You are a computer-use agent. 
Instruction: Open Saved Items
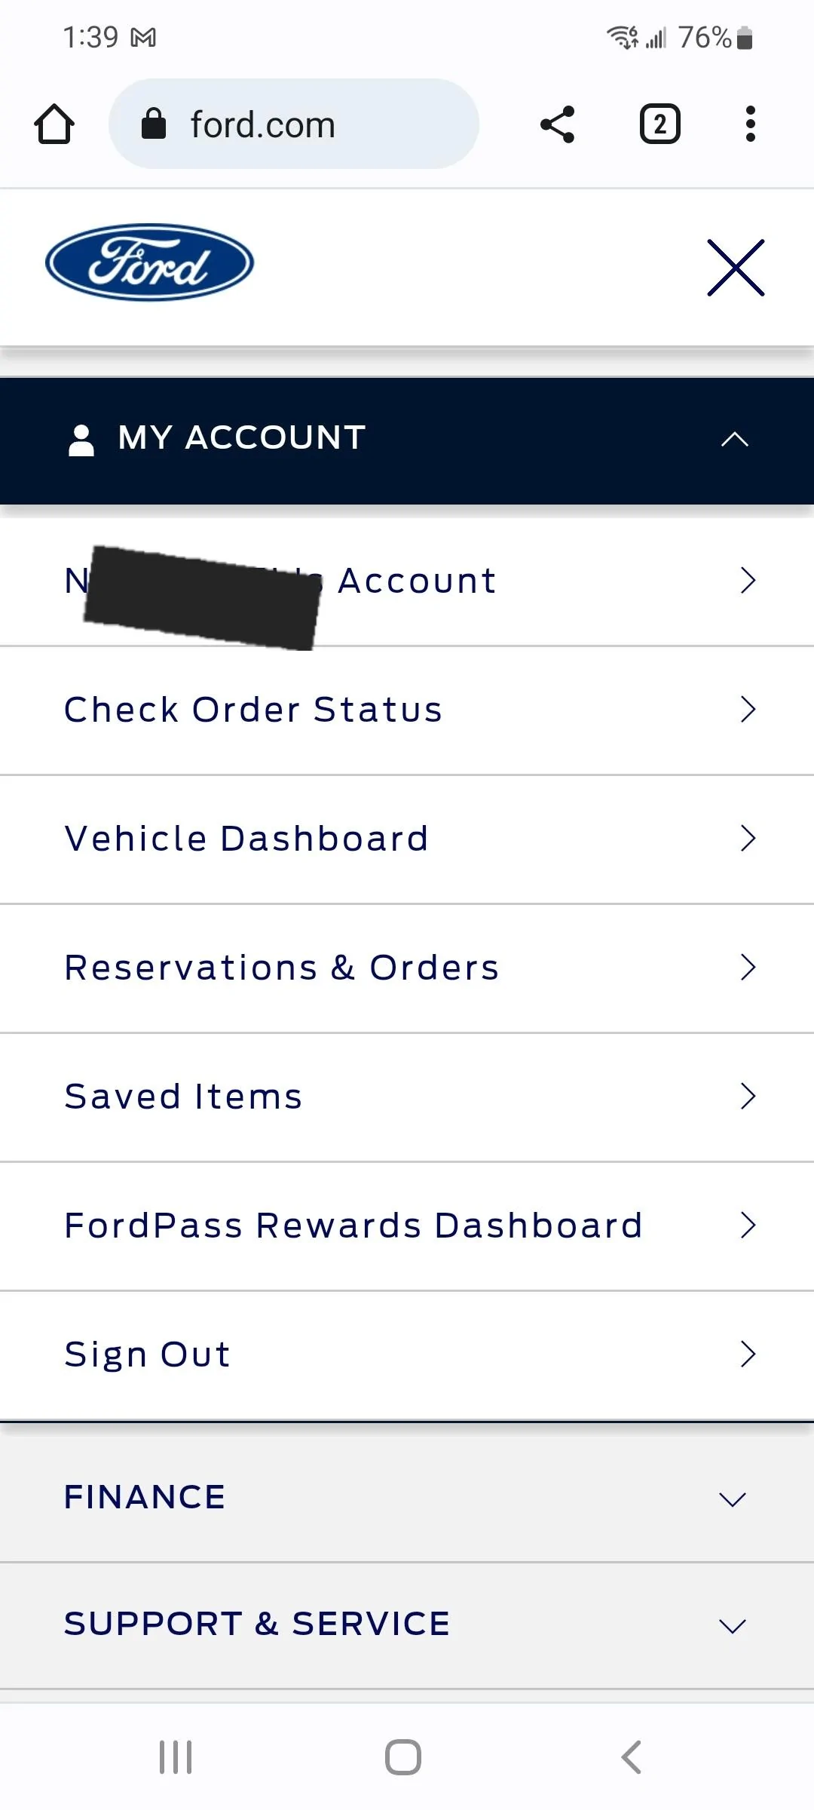[407, 1097]
